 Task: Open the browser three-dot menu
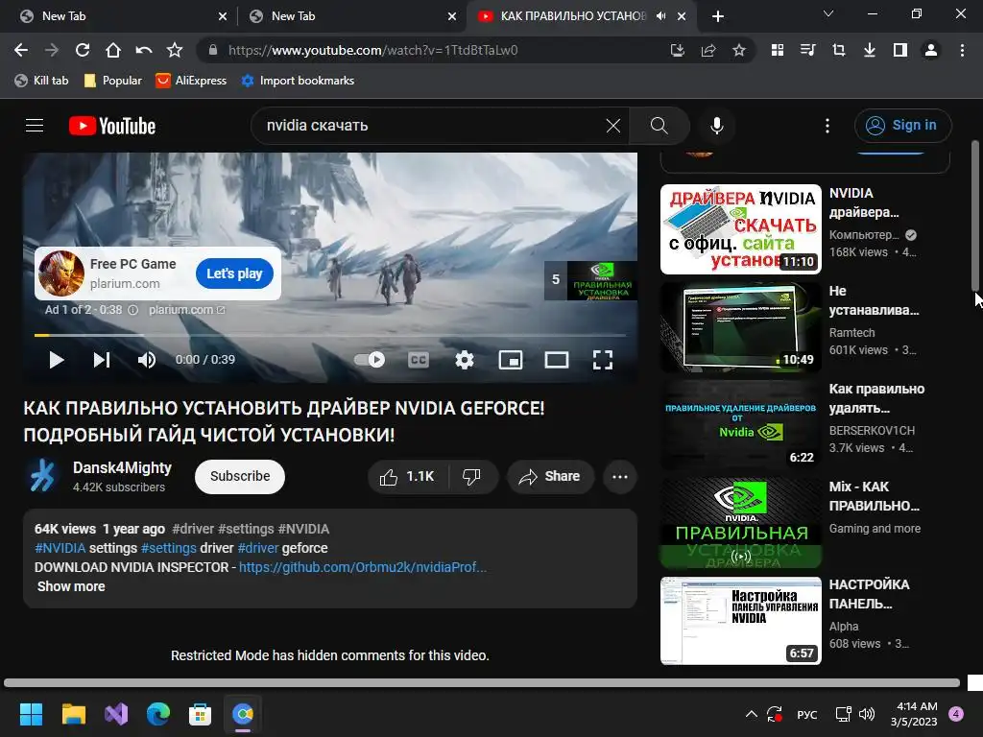click(962, 50)
